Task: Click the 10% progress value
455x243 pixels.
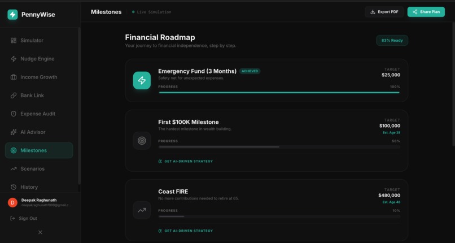Action: click(x=396, y=210)
